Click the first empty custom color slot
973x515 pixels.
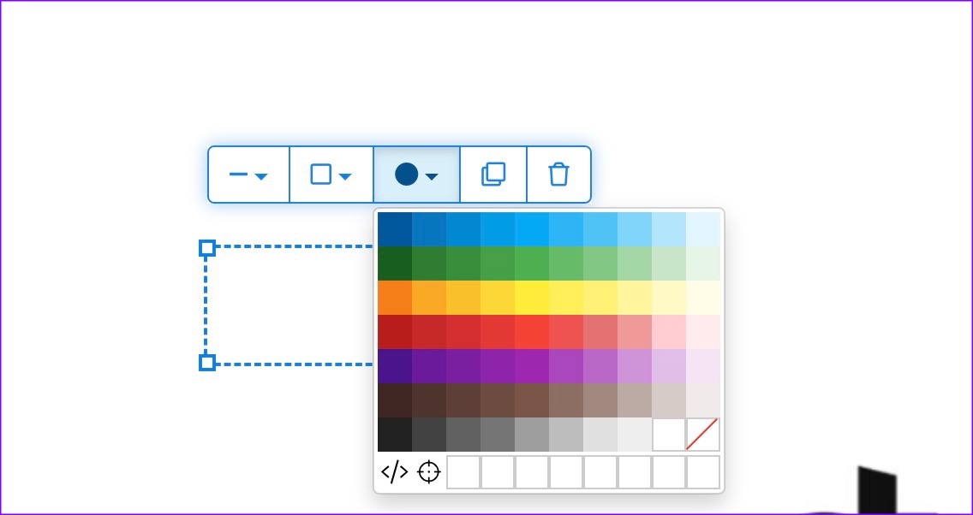click(463, 472)
